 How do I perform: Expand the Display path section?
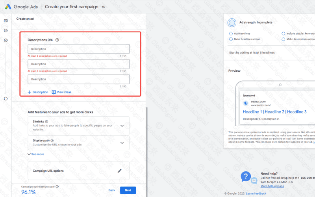122,143
